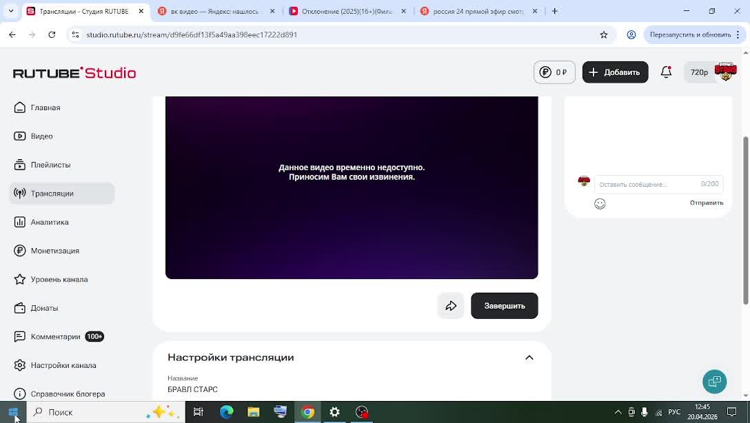Viewport: 750px width, 423px height.
Task: Click the Уровень канала star icon
Action: point(19,280)
